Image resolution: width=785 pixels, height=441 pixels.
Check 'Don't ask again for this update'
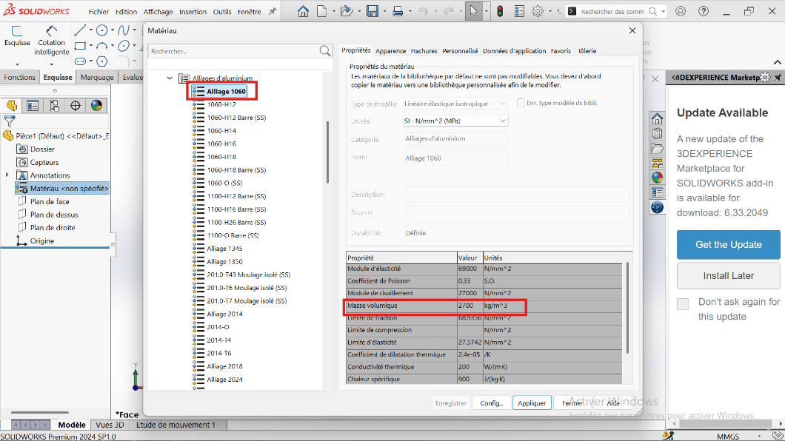click(x=683, y=304)
